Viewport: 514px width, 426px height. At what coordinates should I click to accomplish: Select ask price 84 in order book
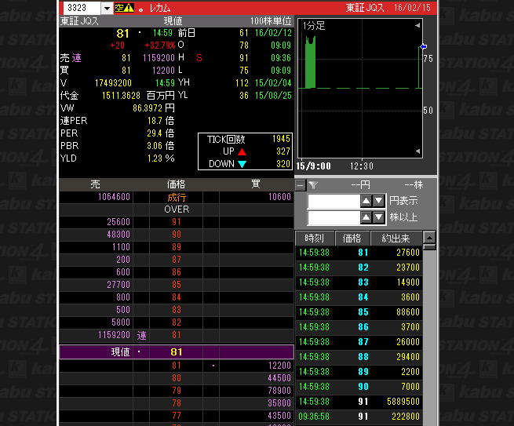coord(177,297)
